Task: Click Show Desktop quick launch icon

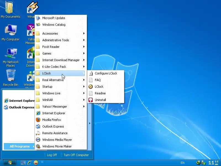Action: 23,163
